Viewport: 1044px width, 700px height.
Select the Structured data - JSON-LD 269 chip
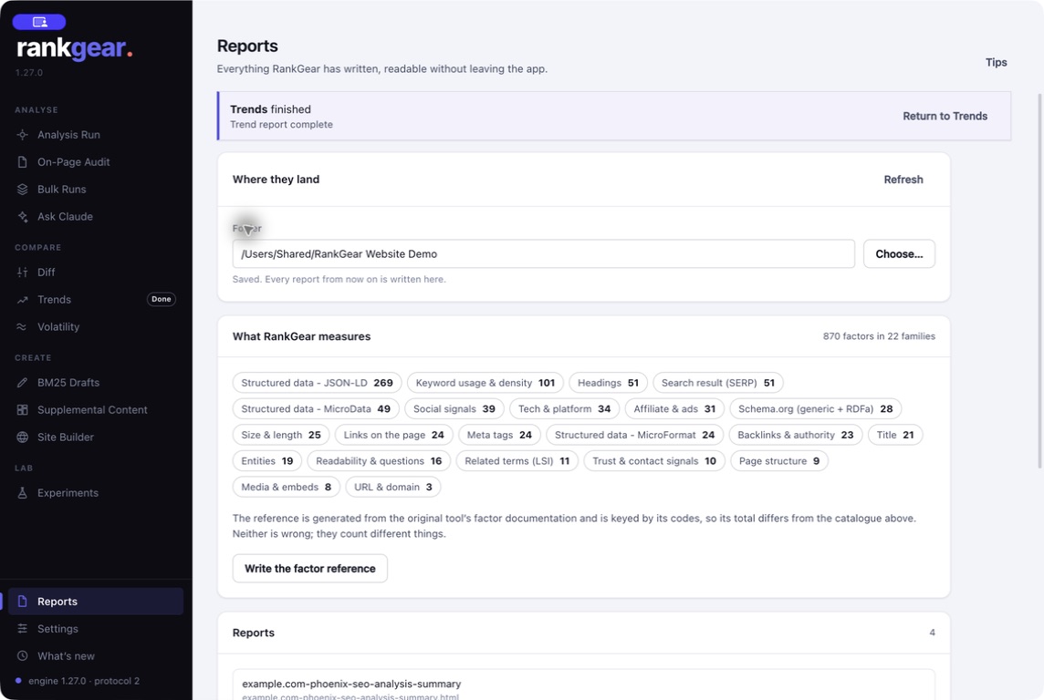click(x=317, y=383)
